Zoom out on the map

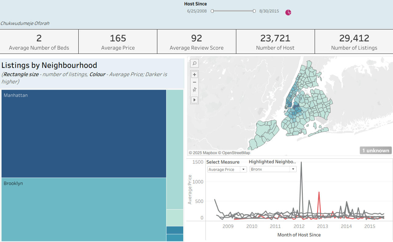(x=194, y=82)
